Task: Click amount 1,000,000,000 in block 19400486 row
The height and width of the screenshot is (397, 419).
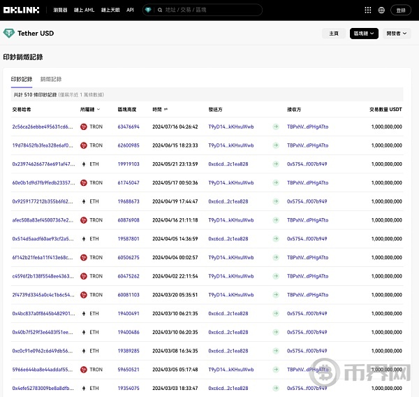Action: (387, 332)
